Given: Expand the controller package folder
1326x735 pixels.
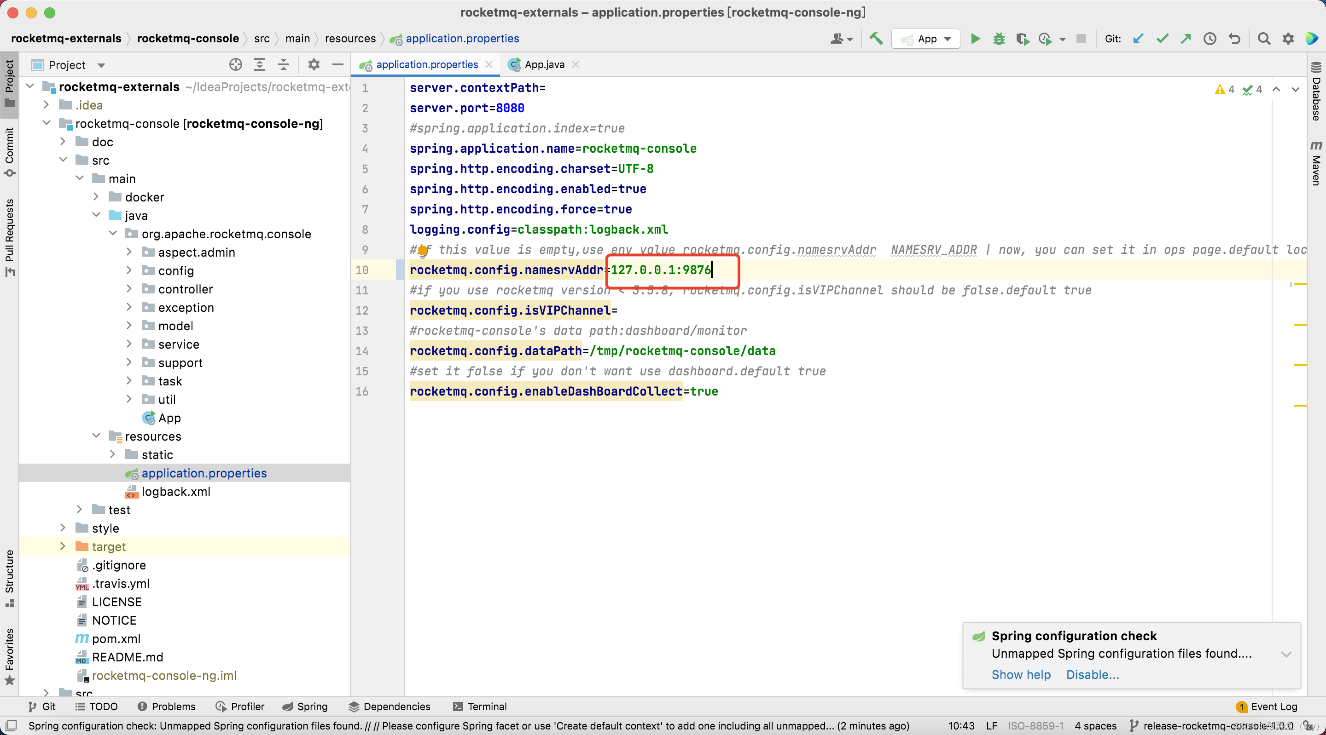Looking at the screenshot, I should (x=129, y=289).
